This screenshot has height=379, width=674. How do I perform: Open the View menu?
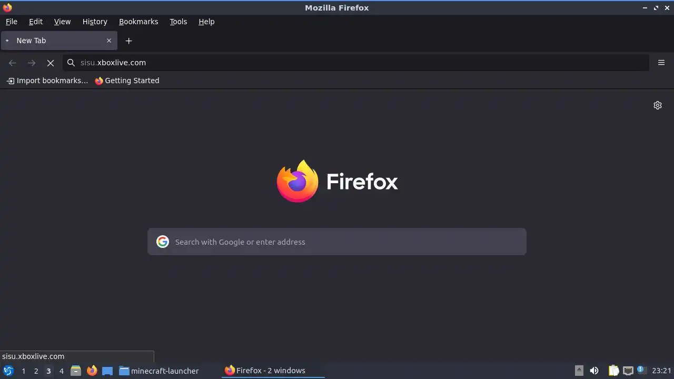click(x=62, y=22)
